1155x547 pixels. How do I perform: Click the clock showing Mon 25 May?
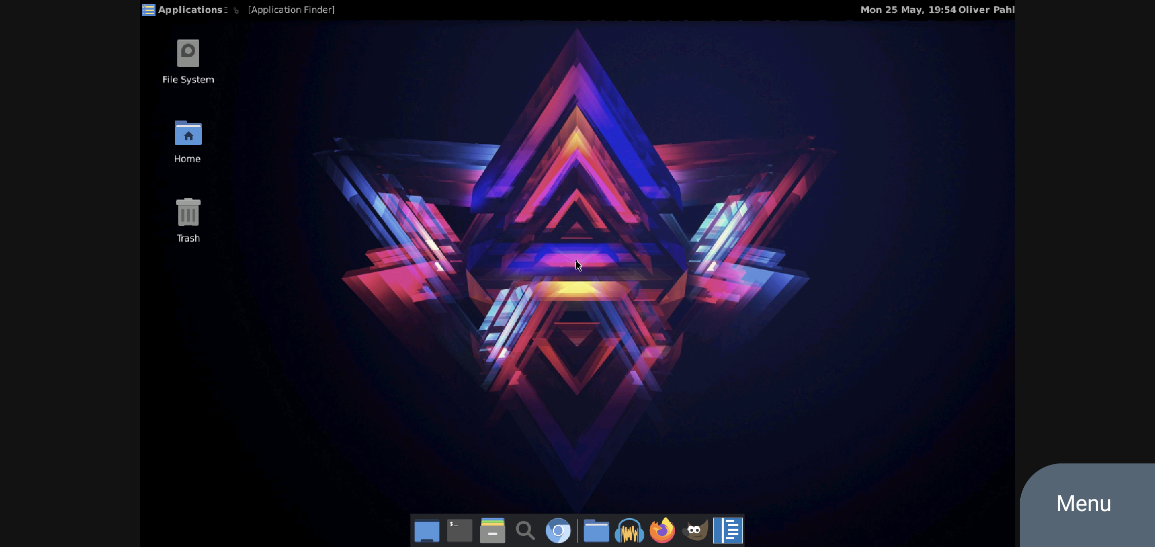click(908, 10)
